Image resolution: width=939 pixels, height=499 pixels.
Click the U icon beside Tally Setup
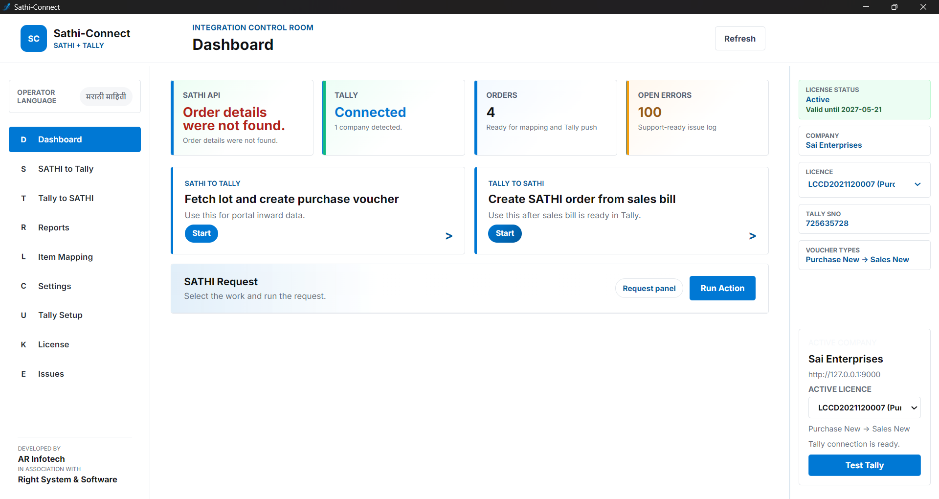click(23, 315)
